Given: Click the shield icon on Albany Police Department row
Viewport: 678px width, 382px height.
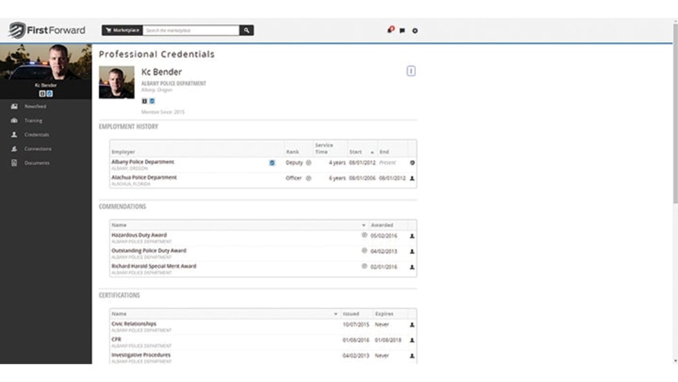Looking at the screenshot, I should 412,163.
